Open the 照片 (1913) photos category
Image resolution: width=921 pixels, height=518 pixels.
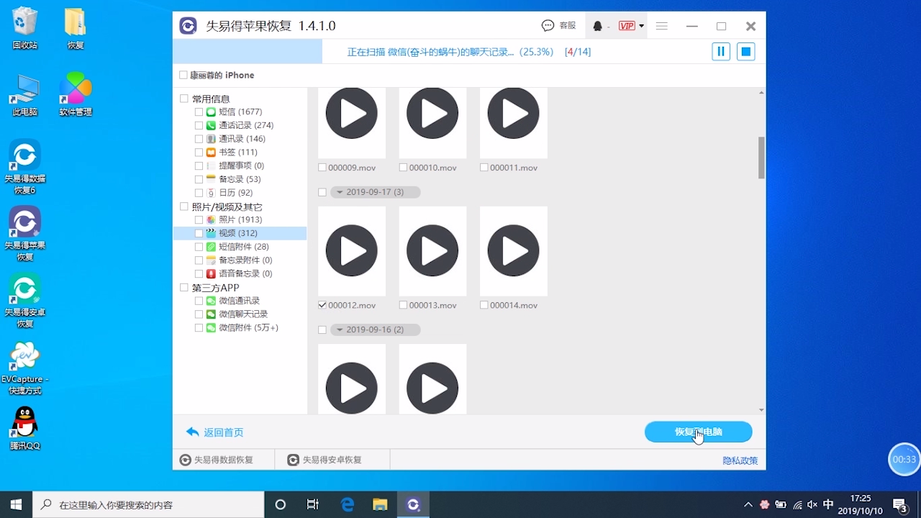point(240,219)
